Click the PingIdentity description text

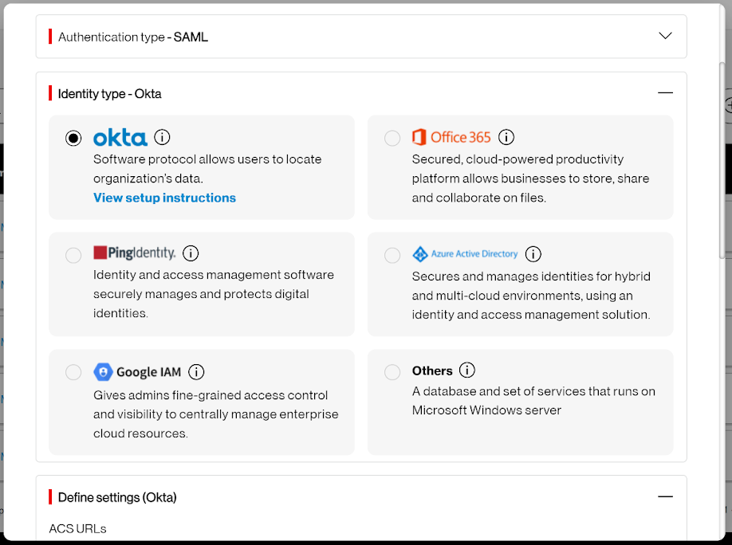click(214, 294)
